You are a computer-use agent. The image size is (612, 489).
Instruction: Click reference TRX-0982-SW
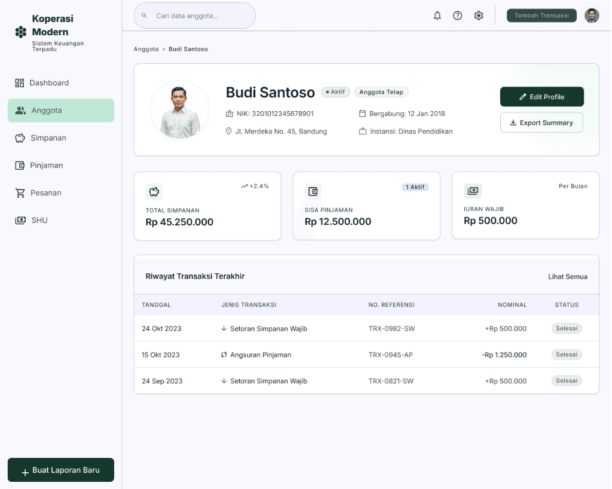391,329
